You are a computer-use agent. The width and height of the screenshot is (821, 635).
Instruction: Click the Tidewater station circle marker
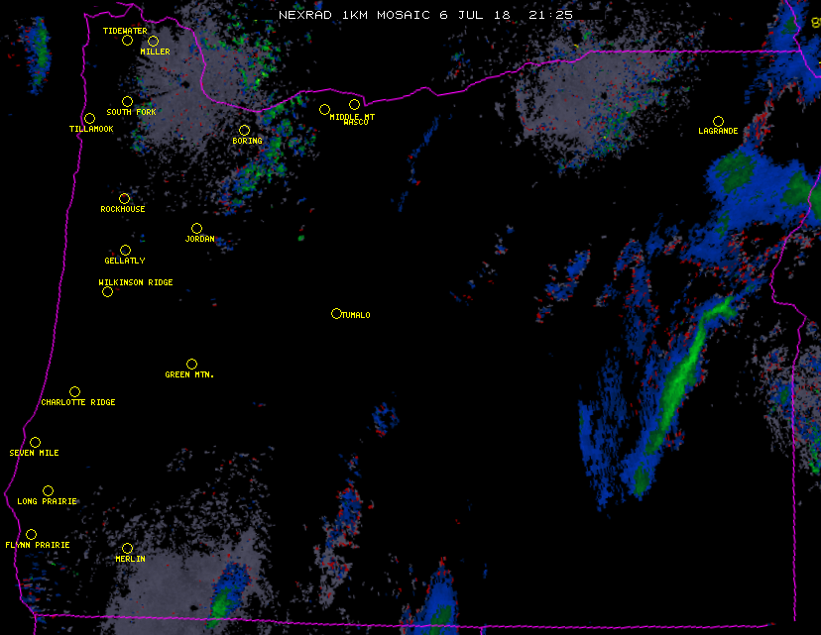point(127,41)
